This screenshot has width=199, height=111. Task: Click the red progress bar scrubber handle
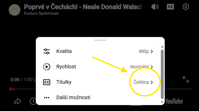pyautogui.click(x=11, y=89)
